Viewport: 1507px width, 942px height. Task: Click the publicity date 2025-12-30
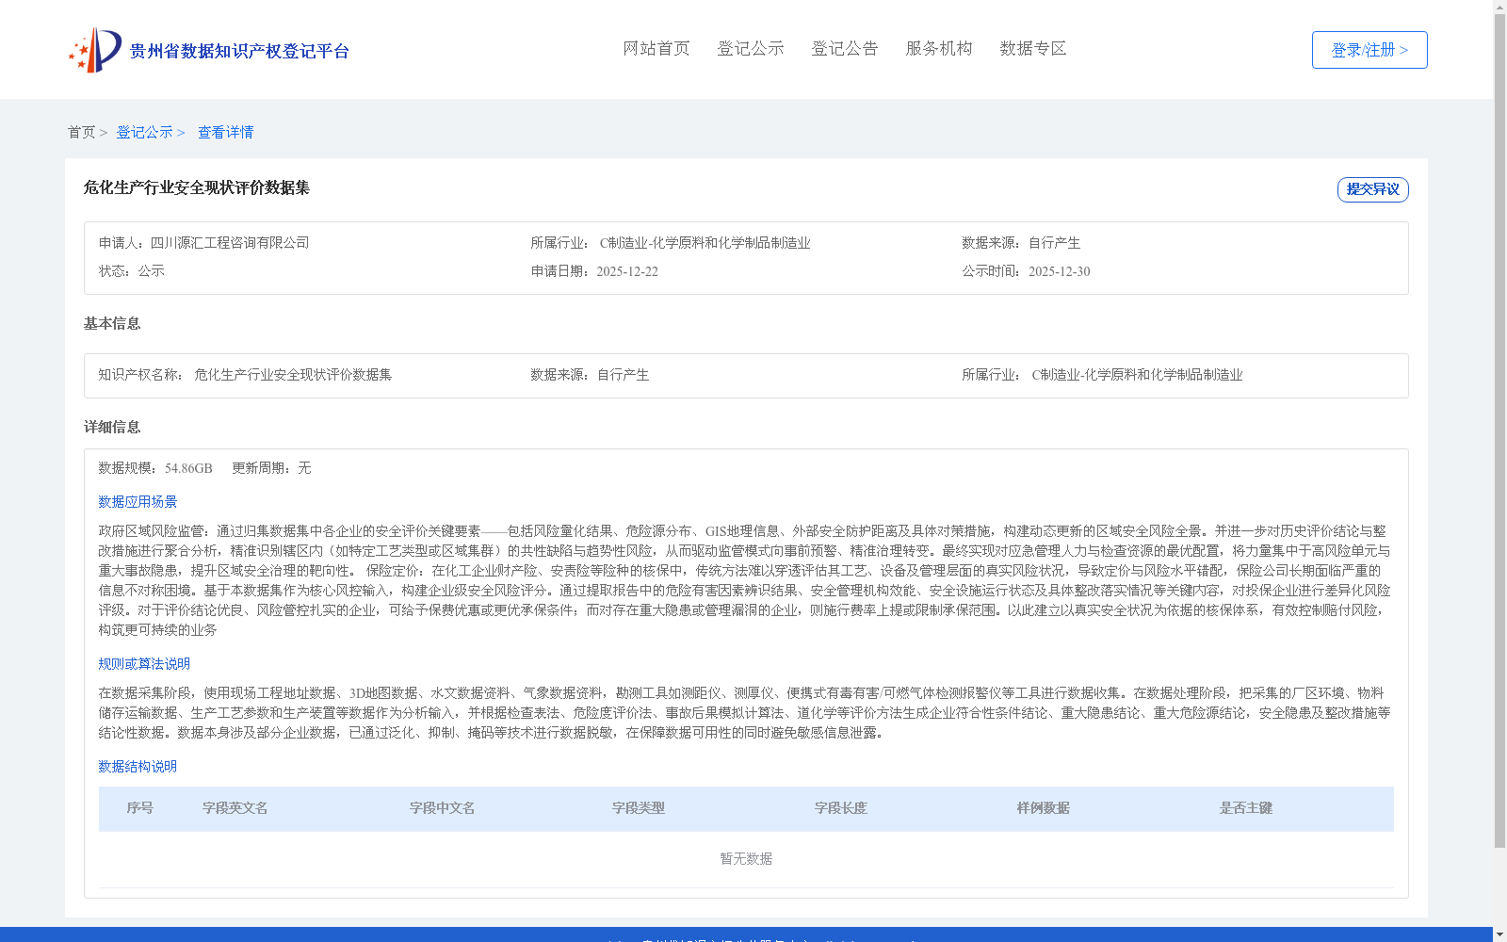pos(1059,271)
